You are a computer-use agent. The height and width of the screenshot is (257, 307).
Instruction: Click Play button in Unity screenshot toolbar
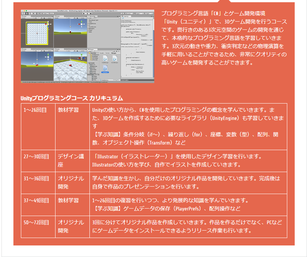point(84,13)
